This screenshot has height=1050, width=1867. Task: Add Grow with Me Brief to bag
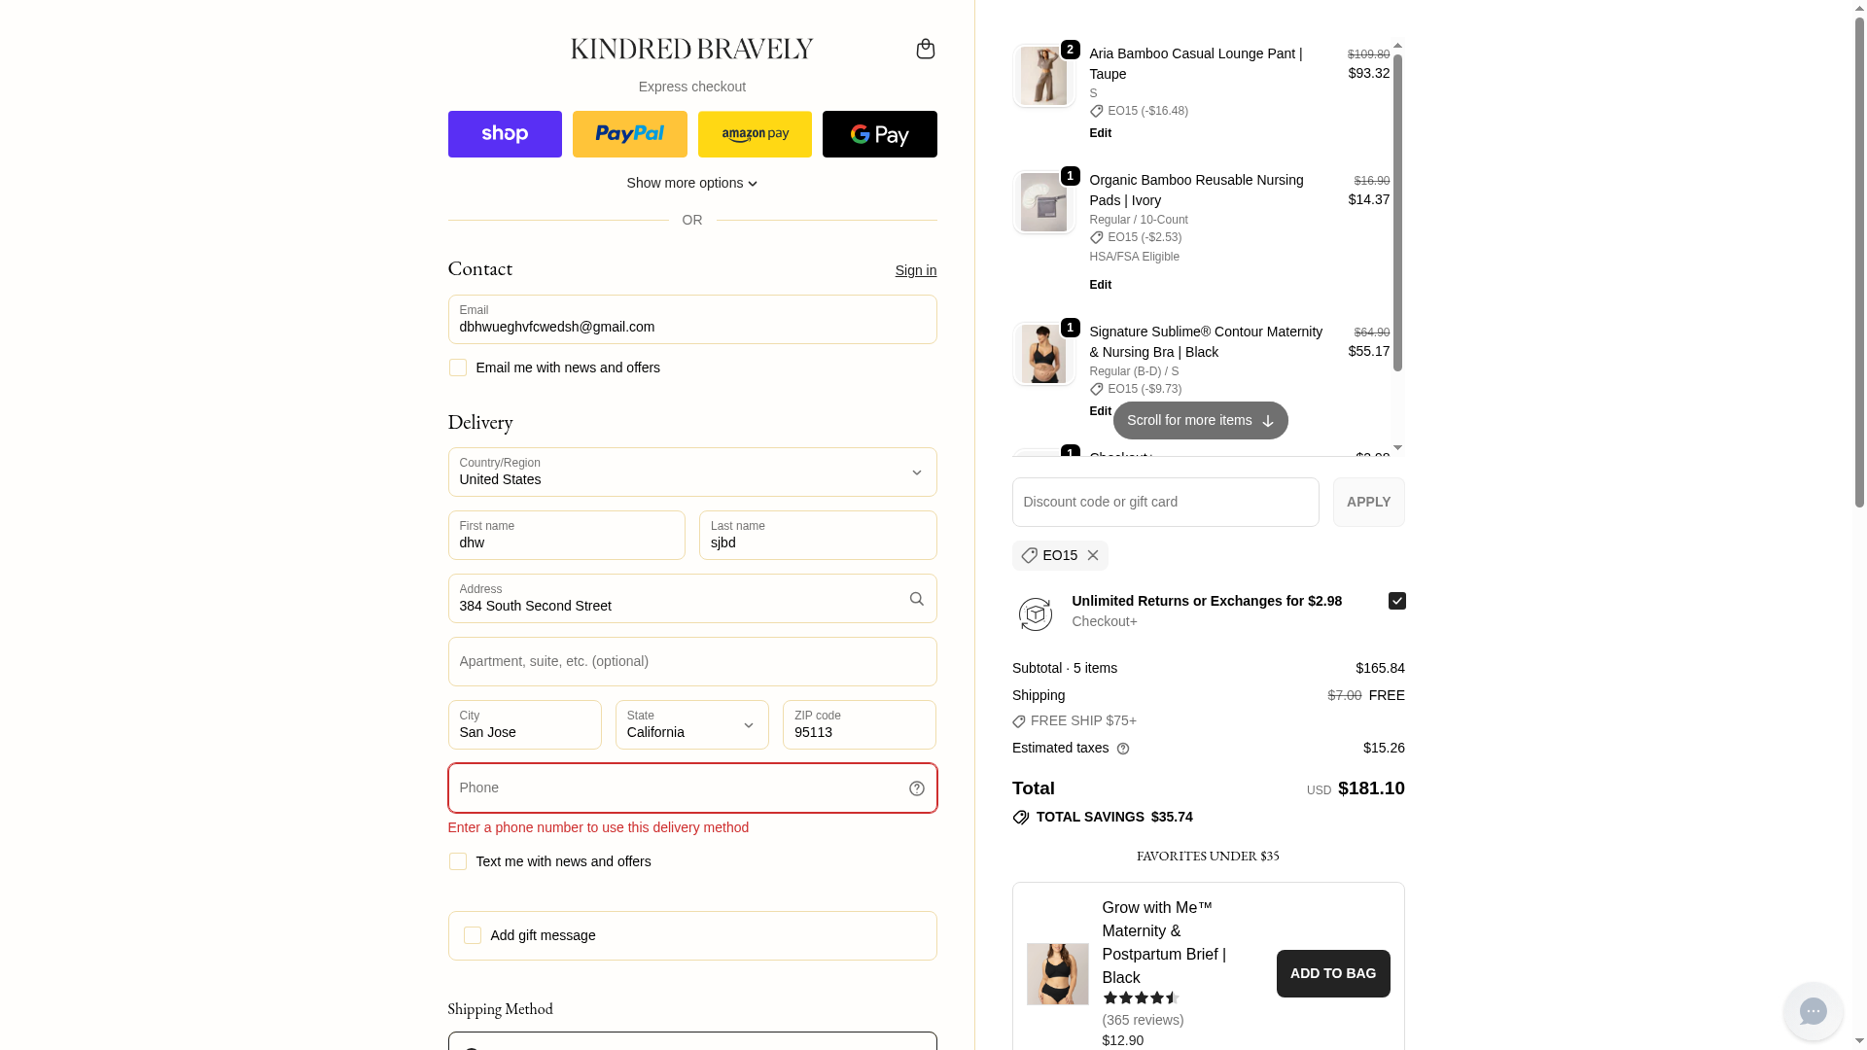tap(1332, 973)
